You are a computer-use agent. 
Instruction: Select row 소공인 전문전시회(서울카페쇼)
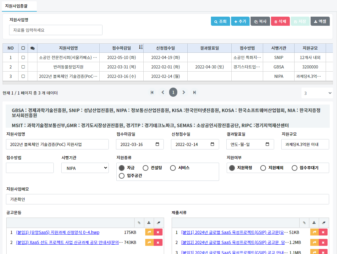pyautogui.click(x=168, y=57)
